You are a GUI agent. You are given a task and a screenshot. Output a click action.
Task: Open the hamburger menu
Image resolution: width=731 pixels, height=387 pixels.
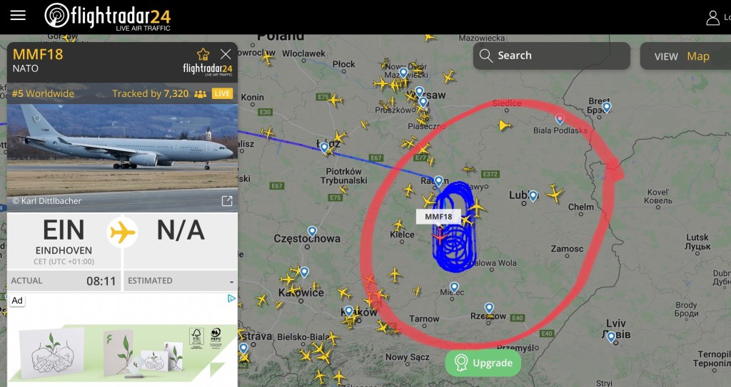18,16
